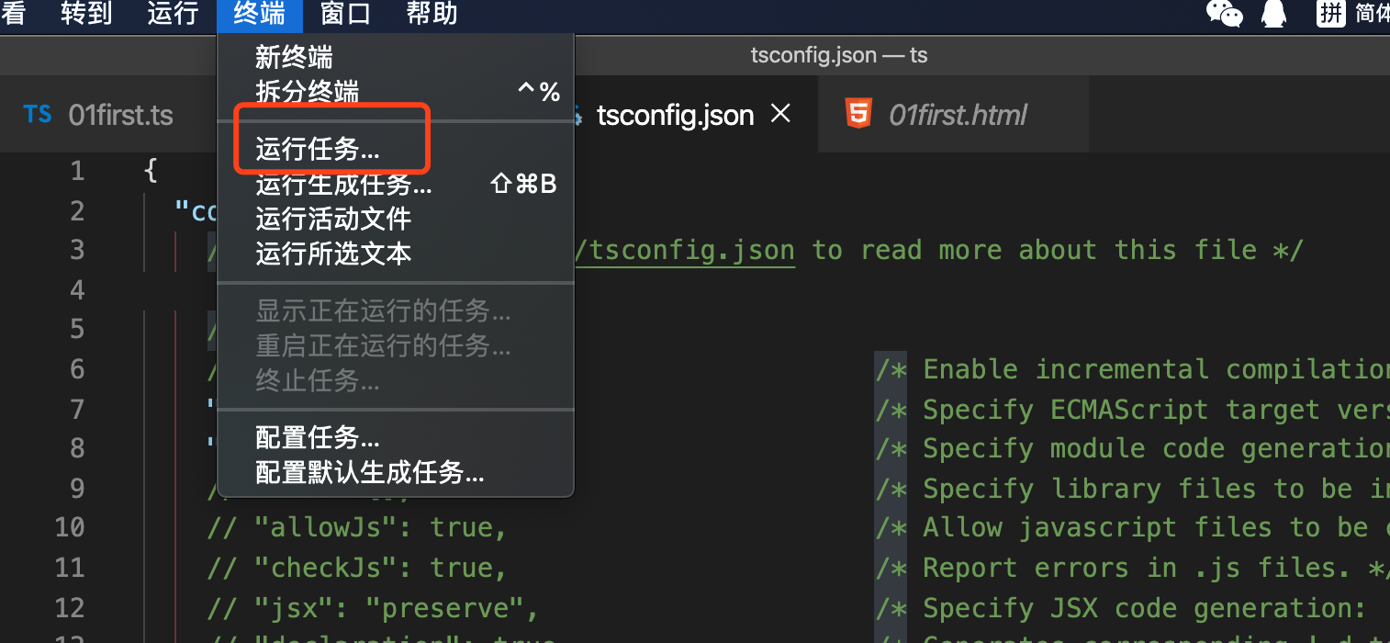Image resolution: width=1390 pixels, height=643 pixels.
Task: Click the TS icon on 01first.ts tab
Action: point(38,115)
